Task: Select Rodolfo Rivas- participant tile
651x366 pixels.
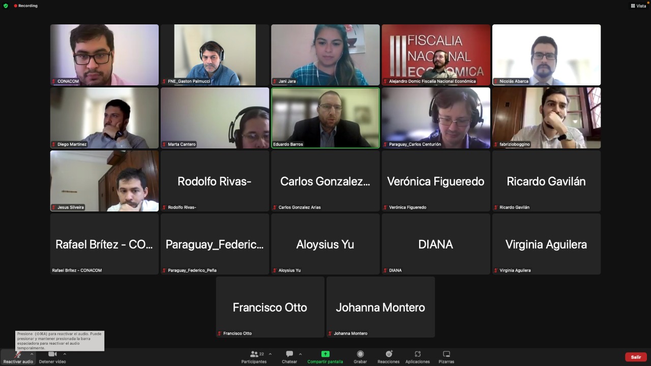Action: 215,181
